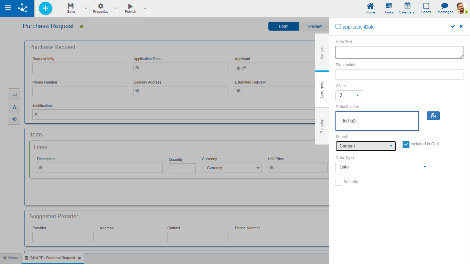The width and height of the screenshot is (470, 264).
Task: Select the Home bottom tab
Action: click(10, 258)
